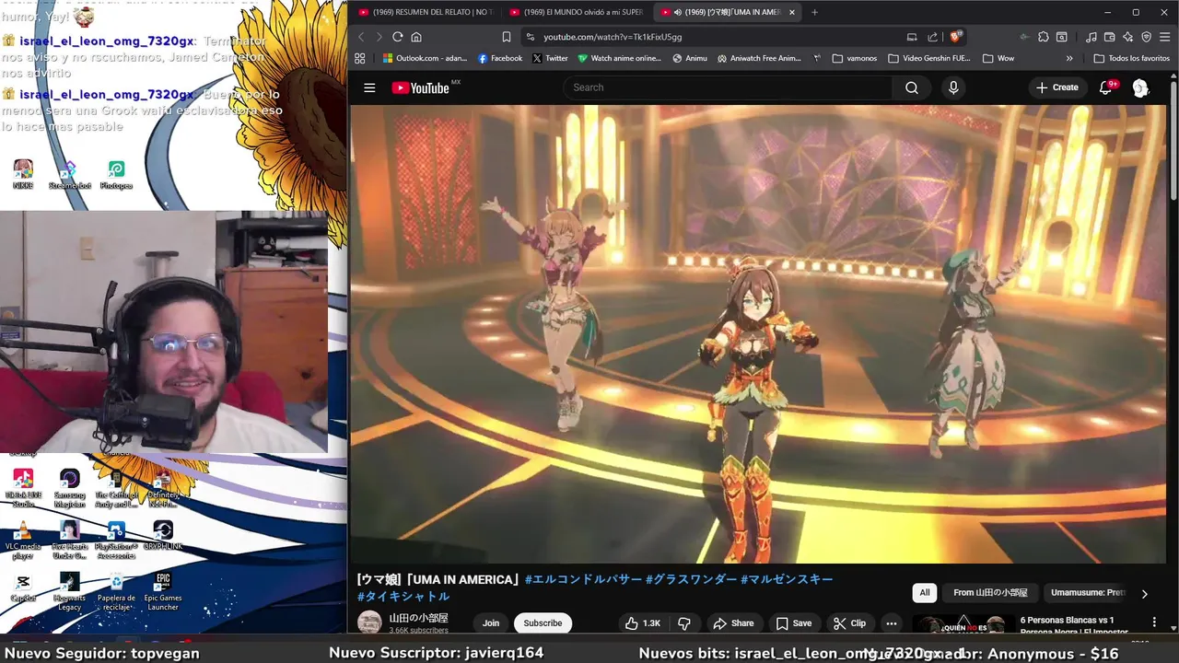Viewport: 1179px width, 663px height.
Task: Open YouTube notifications bell
Action: click(x=1105, y=87)
